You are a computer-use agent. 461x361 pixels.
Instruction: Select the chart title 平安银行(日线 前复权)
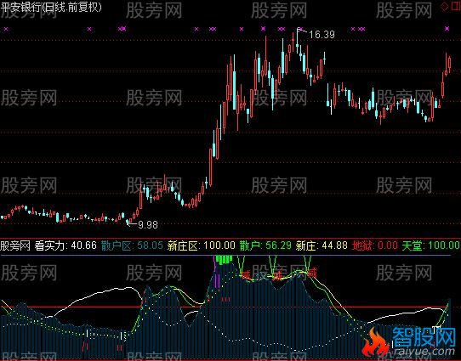51,7
